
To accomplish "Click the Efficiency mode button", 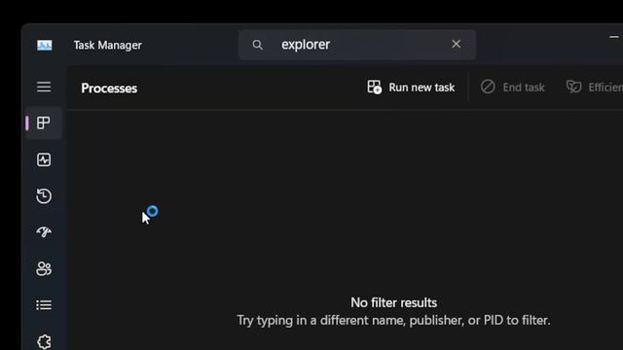I will point(595,87).
